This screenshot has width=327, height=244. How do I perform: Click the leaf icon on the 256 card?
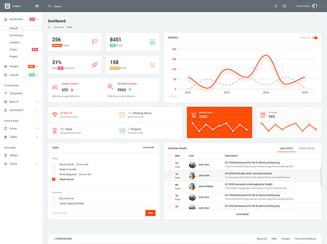[x=95, y=41]
